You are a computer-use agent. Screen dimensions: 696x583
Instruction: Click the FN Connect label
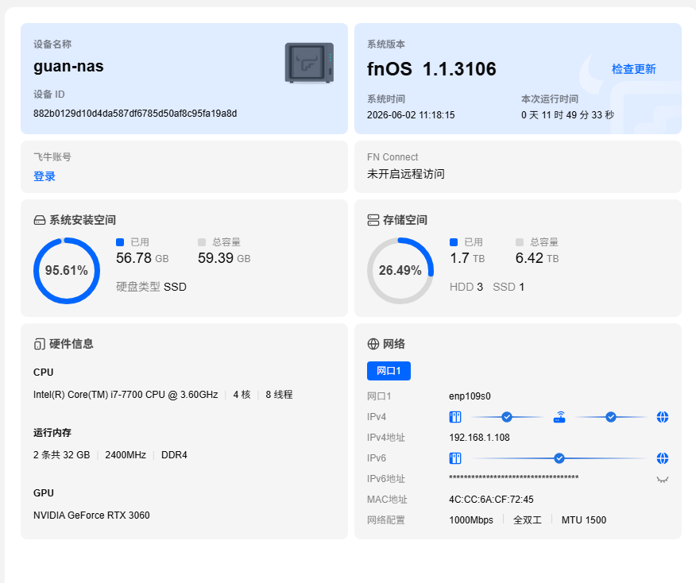pos(392,157)
